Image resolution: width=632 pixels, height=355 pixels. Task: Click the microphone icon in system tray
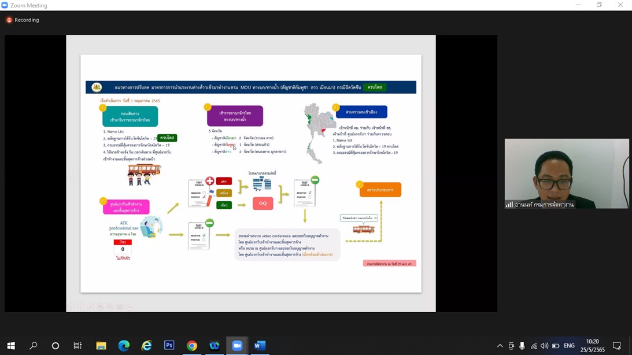[522, 346]
